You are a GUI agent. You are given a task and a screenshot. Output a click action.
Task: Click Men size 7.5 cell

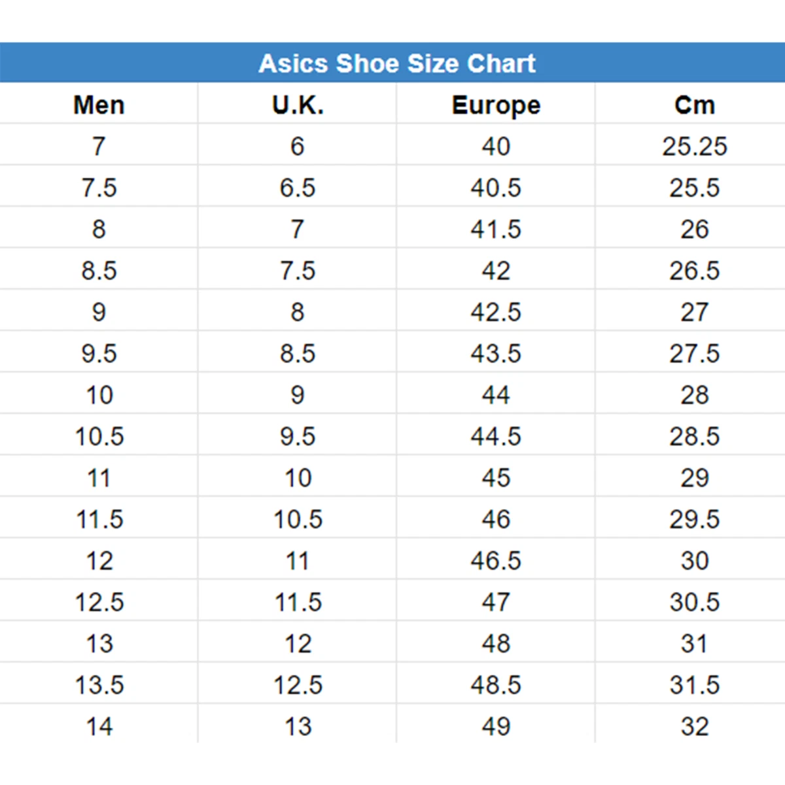[99, 188]
